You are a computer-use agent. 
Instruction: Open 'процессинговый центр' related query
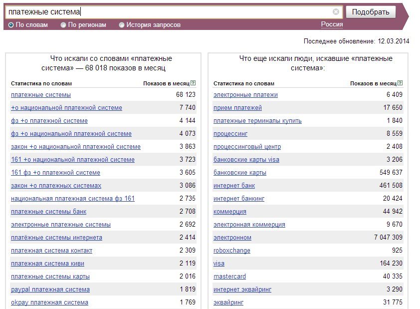pyautogui.click(x=247, y=147)
